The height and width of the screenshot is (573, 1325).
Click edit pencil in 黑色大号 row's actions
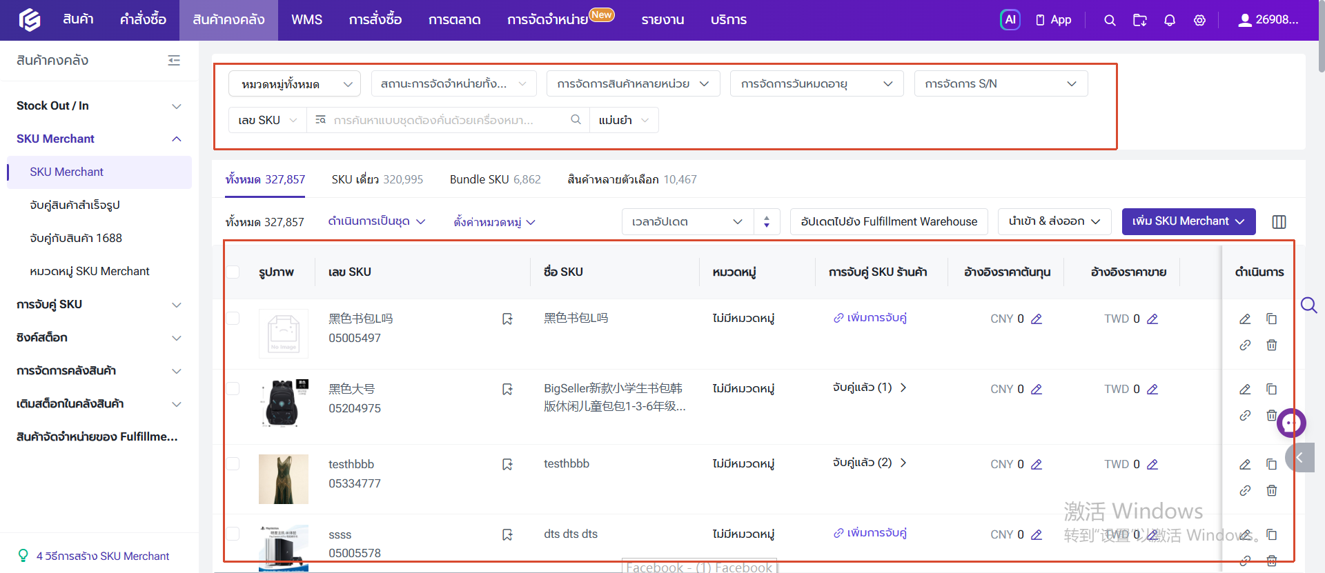(x=1245, y=389)
